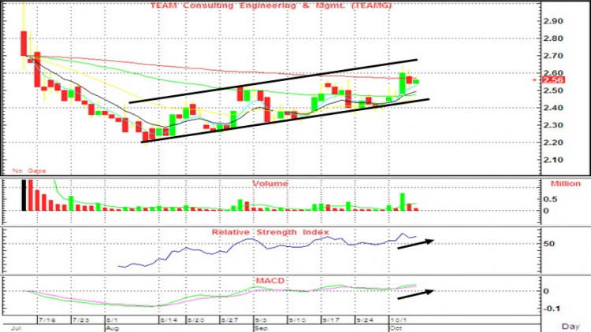Image resolution: width=591 pixels, height=332 pixels.
Task: Select the 8/1 date label
Action: tap(112, 320)
